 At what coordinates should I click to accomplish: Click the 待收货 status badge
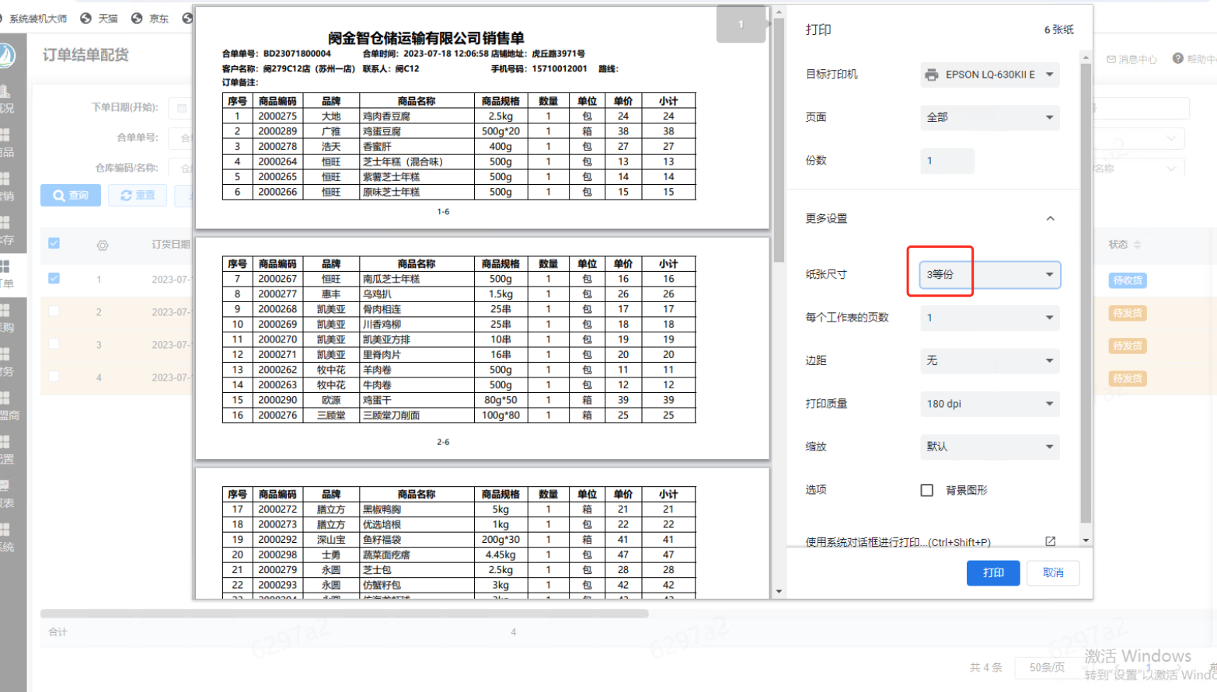[x=1128, y=280]
